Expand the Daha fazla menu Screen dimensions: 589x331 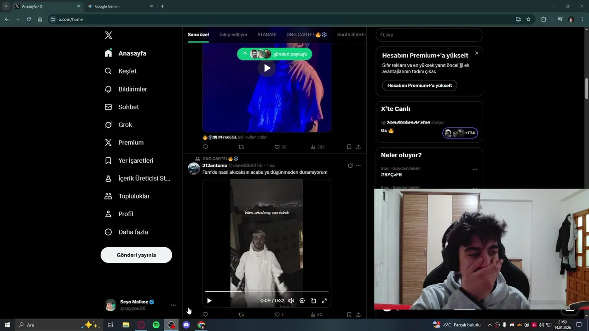tap(127, 232)
